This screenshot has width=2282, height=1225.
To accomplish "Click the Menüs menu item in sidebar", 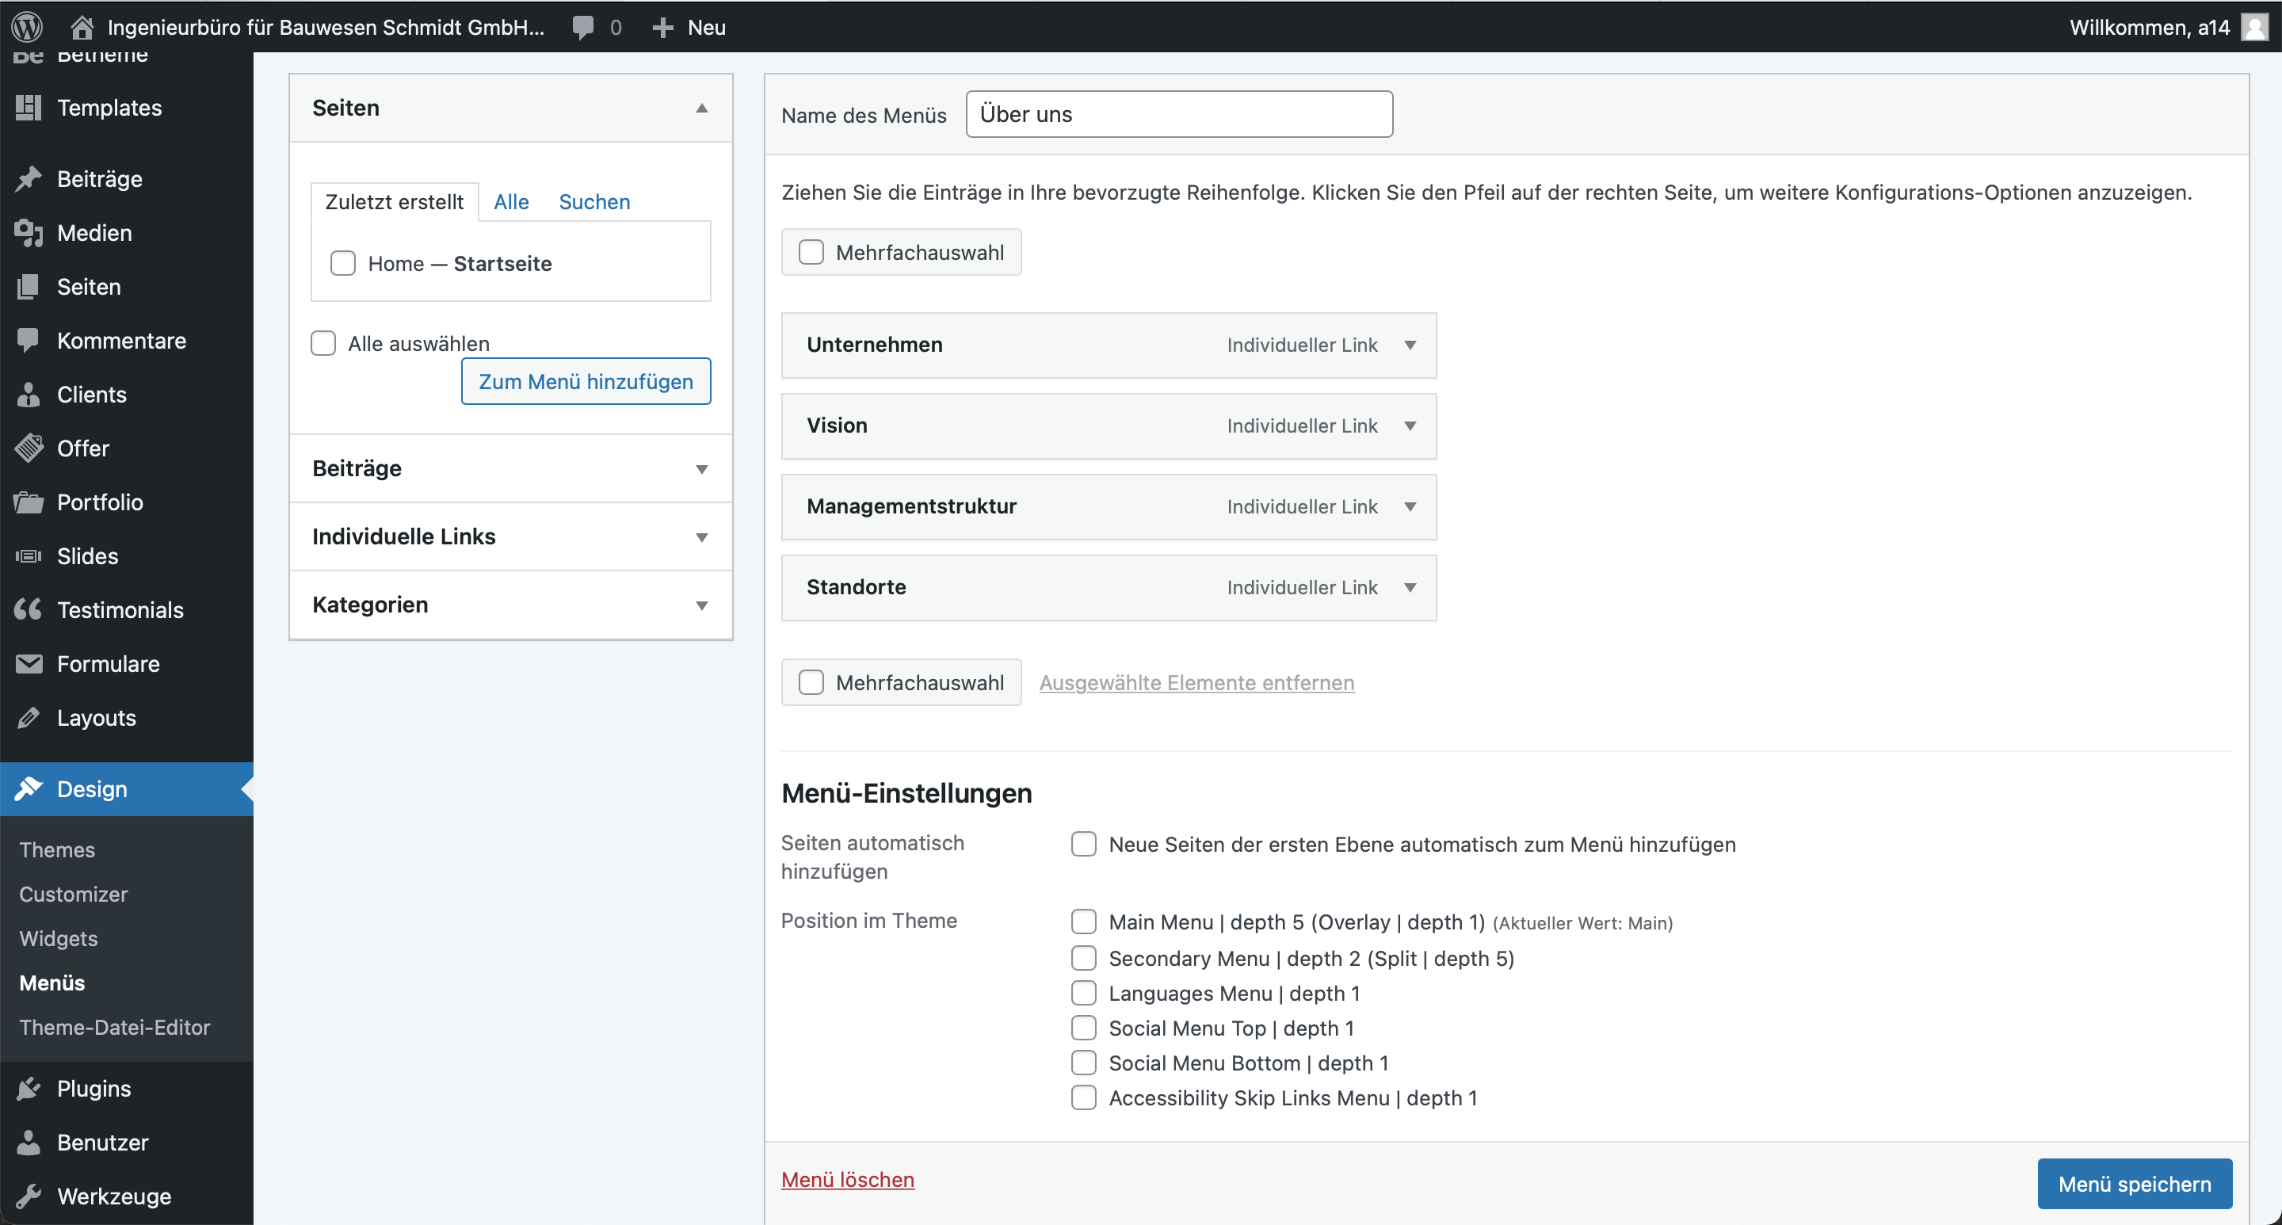I will 52,982.
